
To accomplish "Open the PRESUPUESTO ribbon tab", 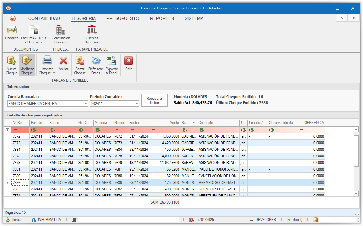I will [x=123, y=19].
